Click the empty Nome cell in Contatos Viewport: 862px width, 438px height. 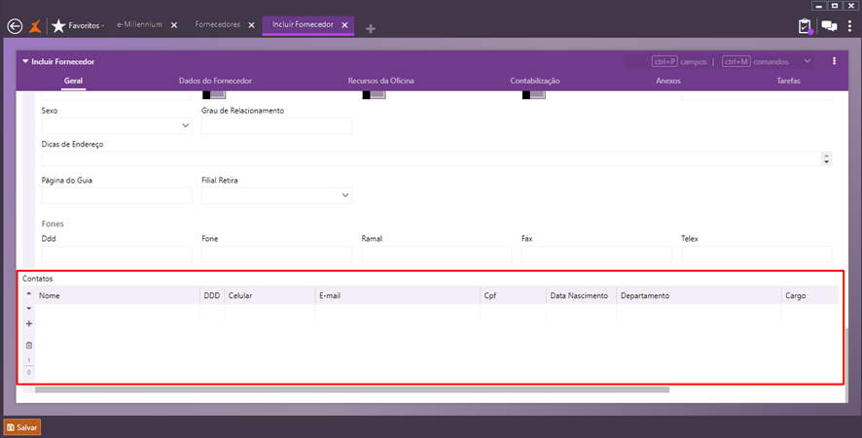(x=117, y=311)
